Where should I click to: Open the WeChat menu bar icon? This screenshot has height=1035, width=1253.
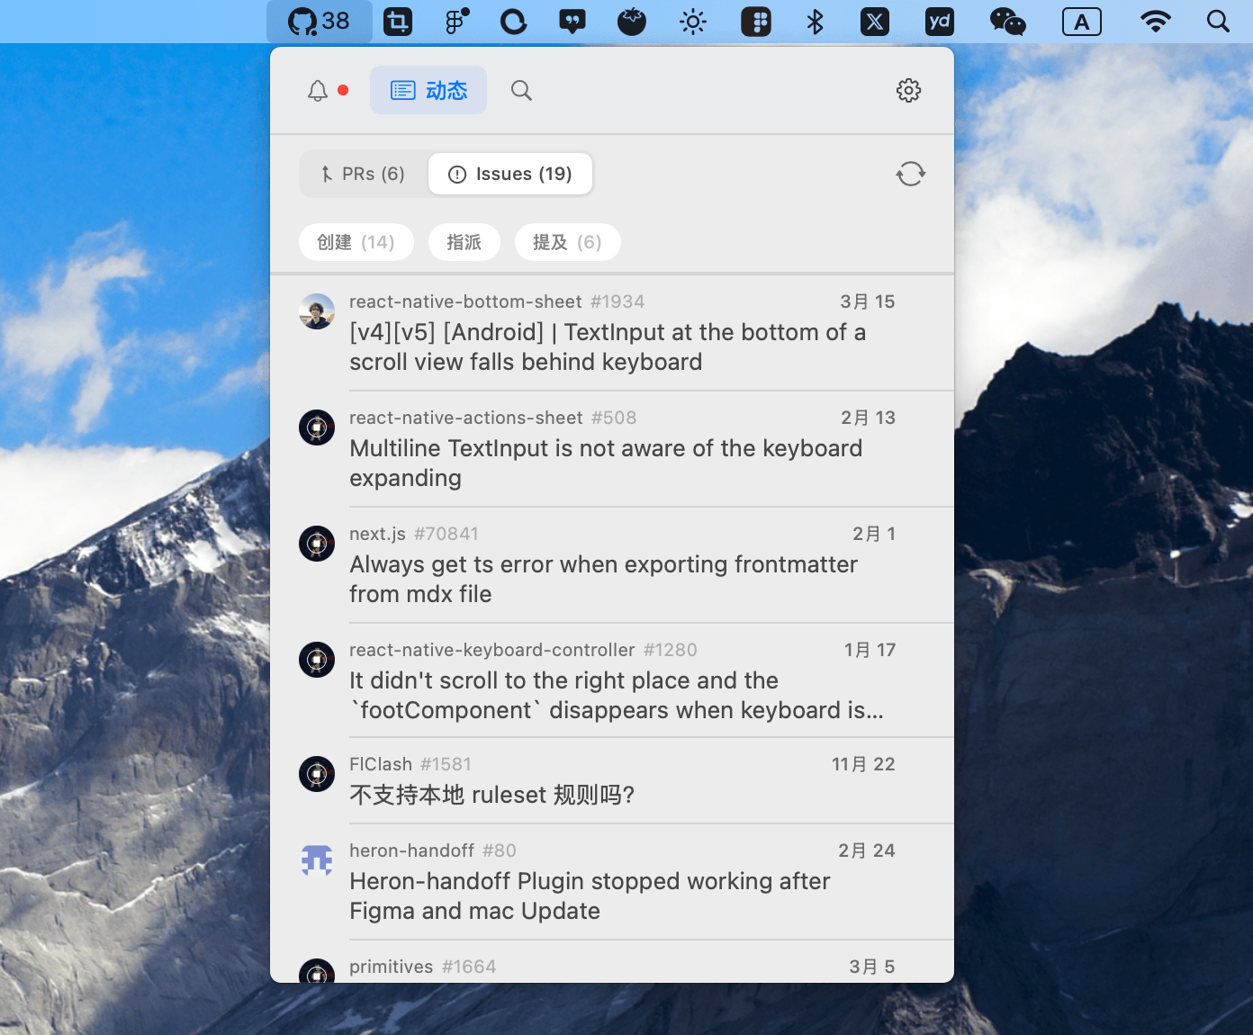pyautogui.click(x=1006, y=22)
